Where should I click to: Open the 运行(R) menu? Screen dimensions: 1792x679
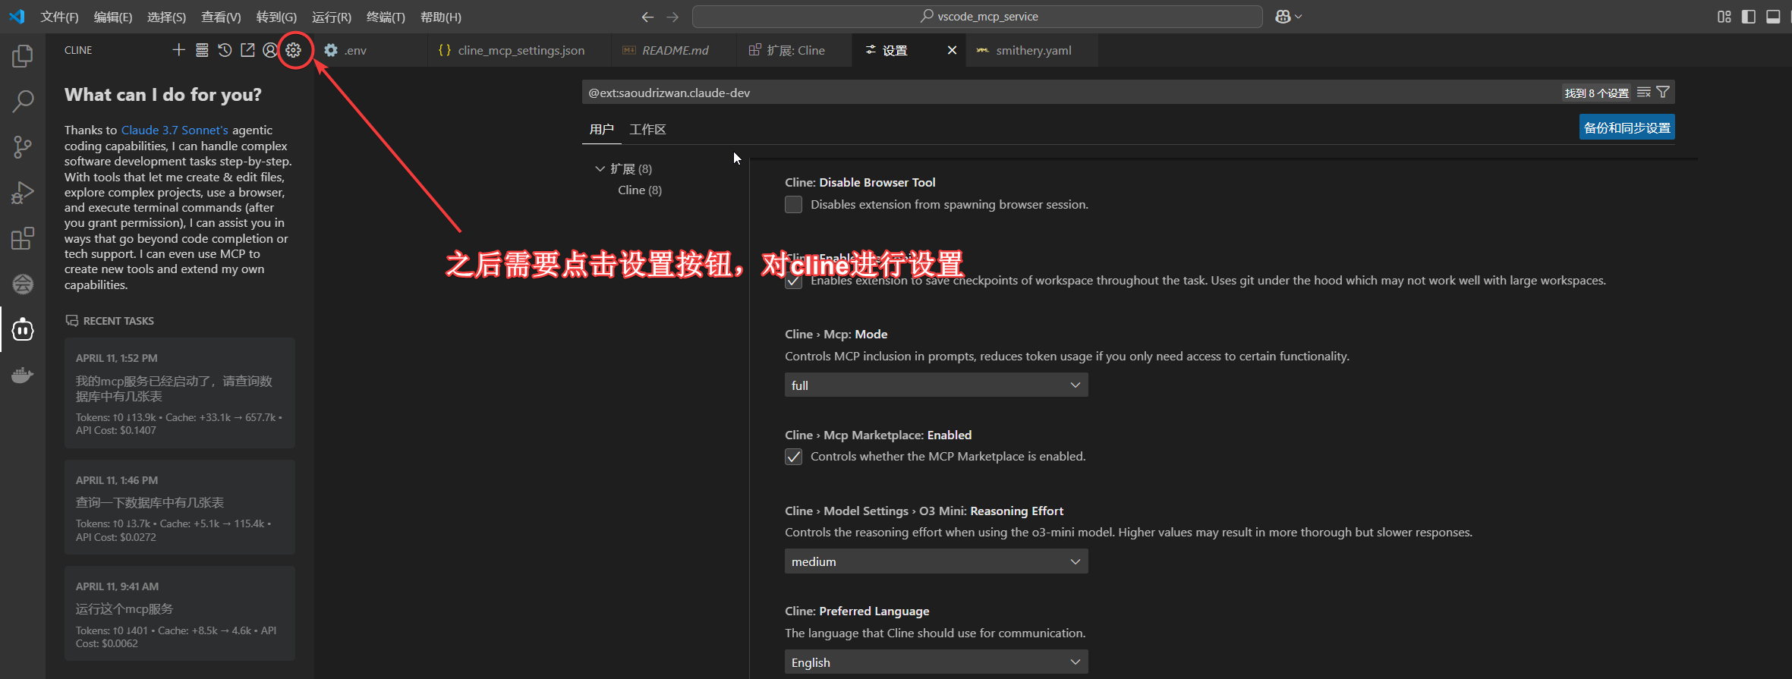(x=332, y=17)
